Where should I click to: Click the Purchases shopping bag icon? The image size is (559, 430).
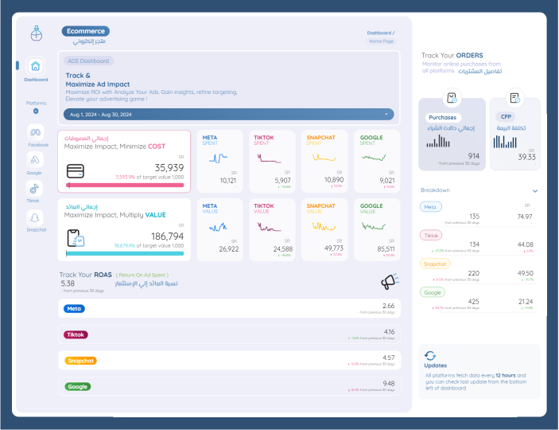[x=452, y=98]
